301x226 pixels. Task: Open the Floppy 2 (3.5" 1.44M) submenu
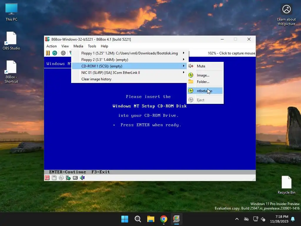(130, 59)
